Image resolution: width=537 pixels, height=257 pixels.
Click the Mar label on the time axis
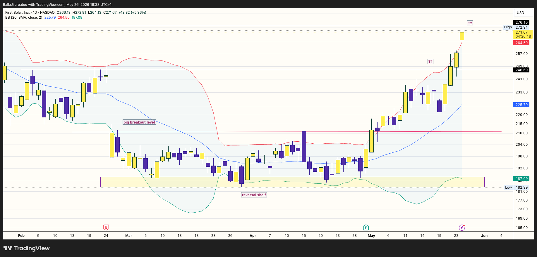(x=128, y=236)
